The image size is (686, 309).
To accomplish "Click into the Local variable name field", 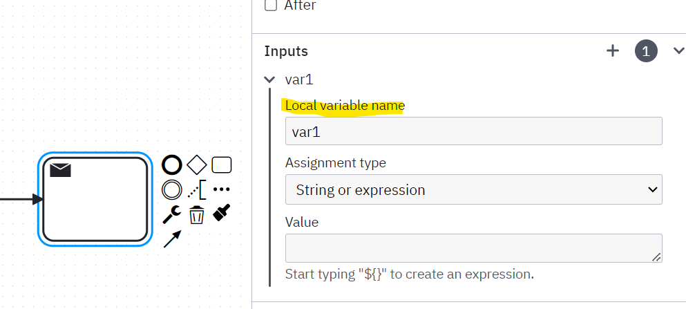I will [x=473, y=131].
